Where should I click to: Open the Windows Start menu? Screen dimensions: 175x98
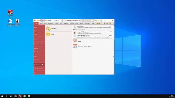coord(2,96)
